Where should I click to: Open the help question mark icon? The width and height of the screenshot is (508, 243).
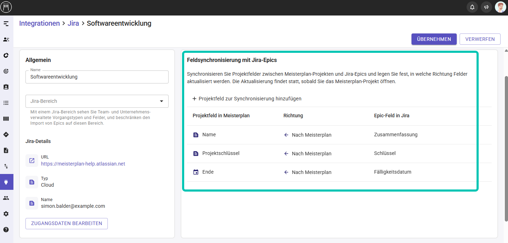[6, 230]
